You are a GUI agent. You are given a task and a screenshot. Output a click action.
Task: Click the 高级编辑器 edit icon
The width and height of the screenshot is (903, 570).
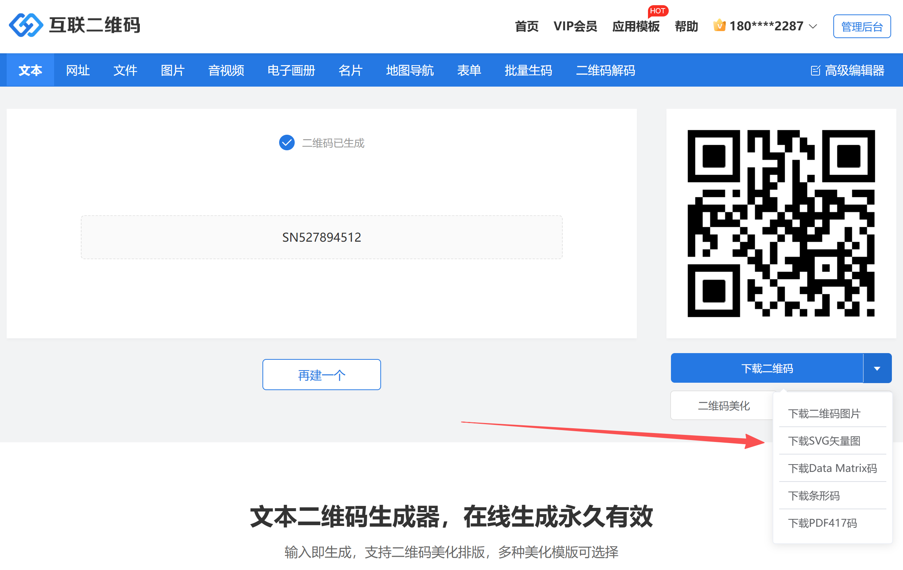point(815,70)
